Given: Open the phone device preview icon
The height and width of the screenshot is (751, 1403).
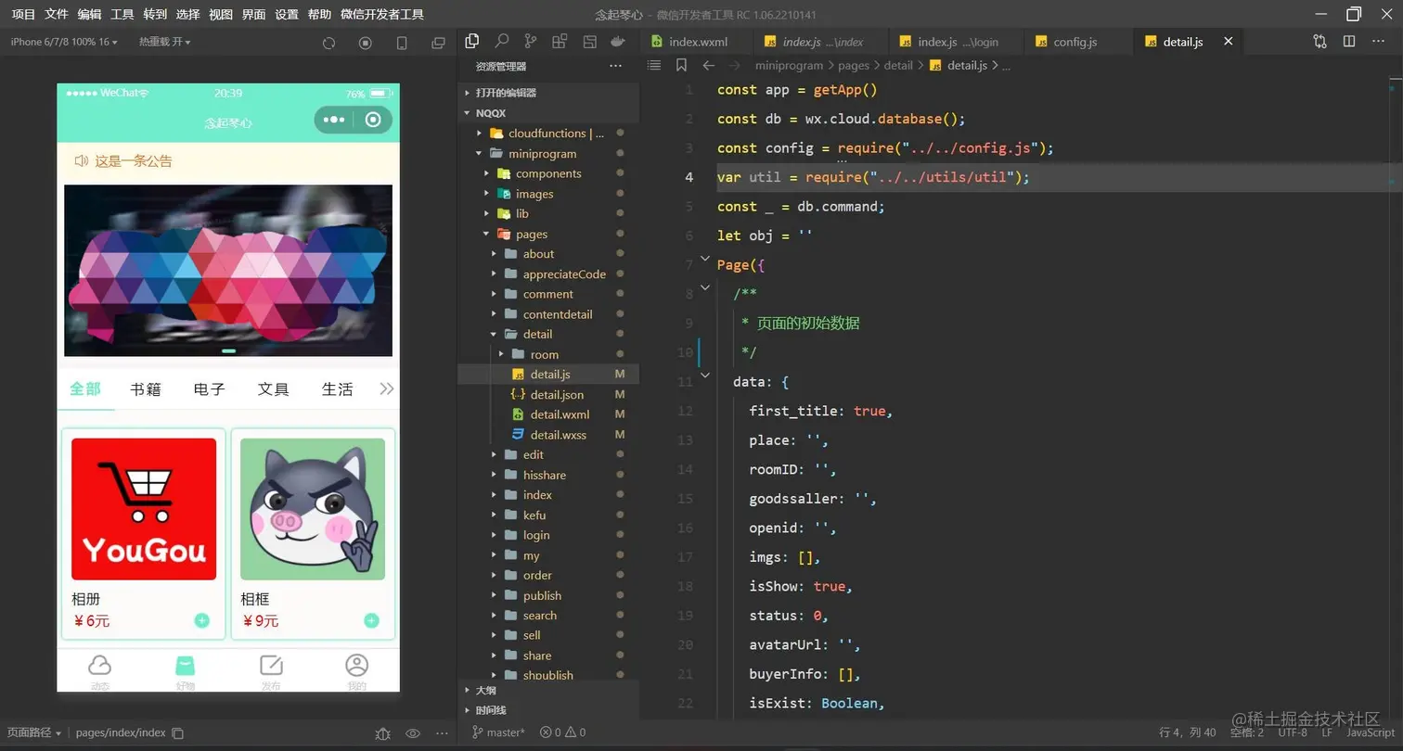Looking at the screenshot, I should pos(402,43).
